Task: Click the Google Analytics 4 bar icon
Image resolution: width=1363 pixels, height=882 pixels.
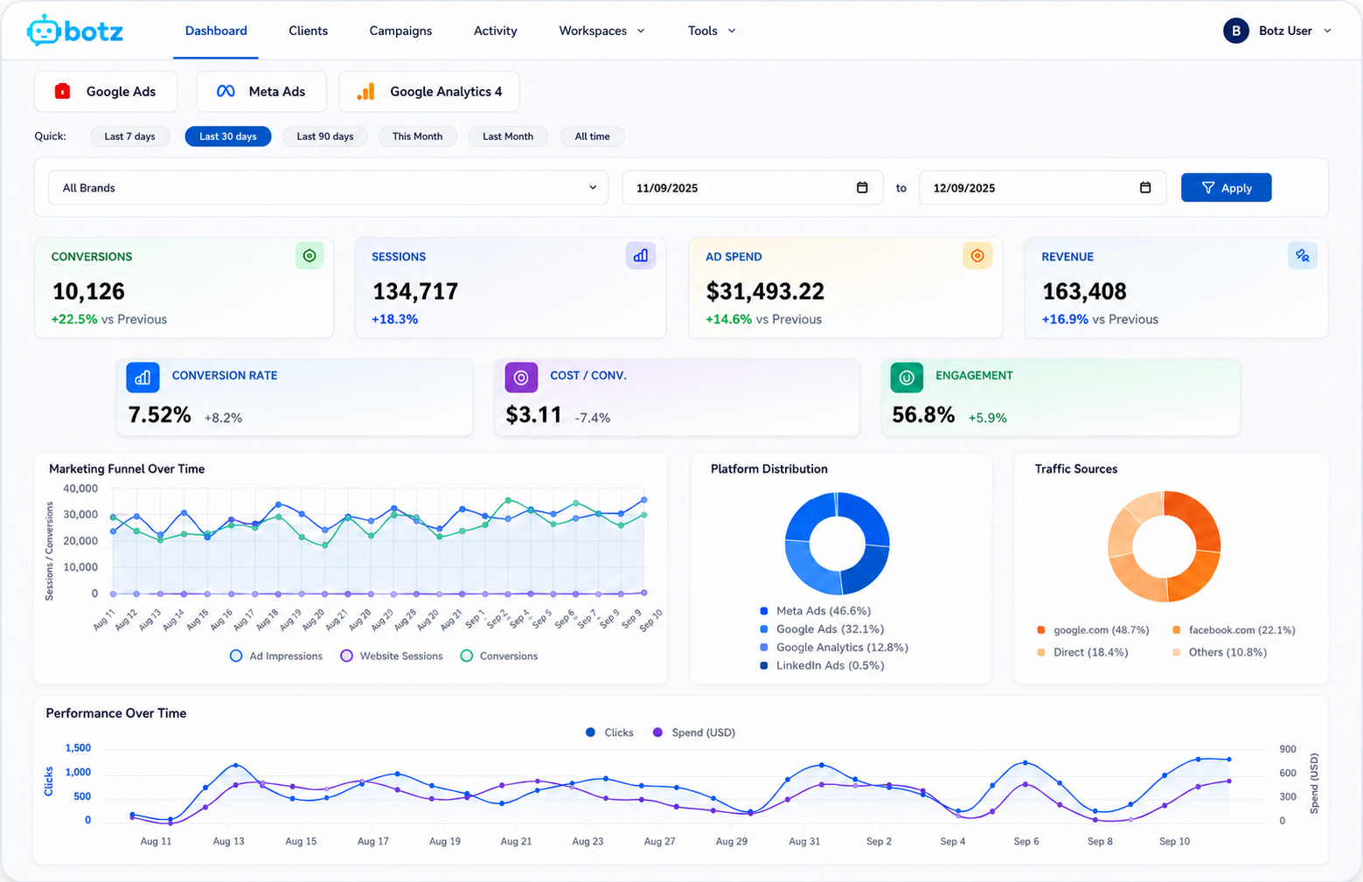Action: (366, 91)
